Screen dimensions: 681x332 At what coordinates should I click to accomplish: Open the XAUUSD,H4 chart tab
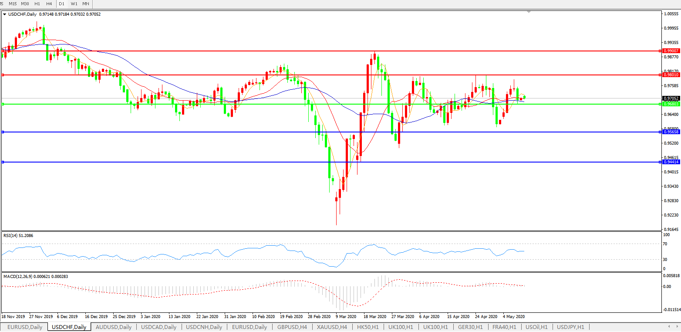click(x=332, y=327)
